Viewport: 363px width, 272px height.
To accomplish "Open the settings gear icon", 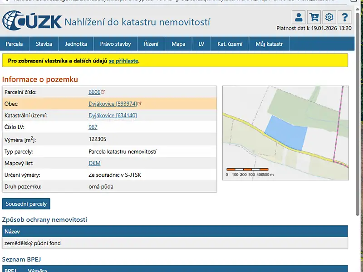I will (329, 17).
